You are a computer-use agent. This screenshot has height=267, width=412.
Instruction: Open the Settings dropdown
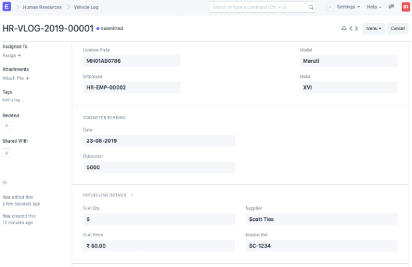[349, 7]
